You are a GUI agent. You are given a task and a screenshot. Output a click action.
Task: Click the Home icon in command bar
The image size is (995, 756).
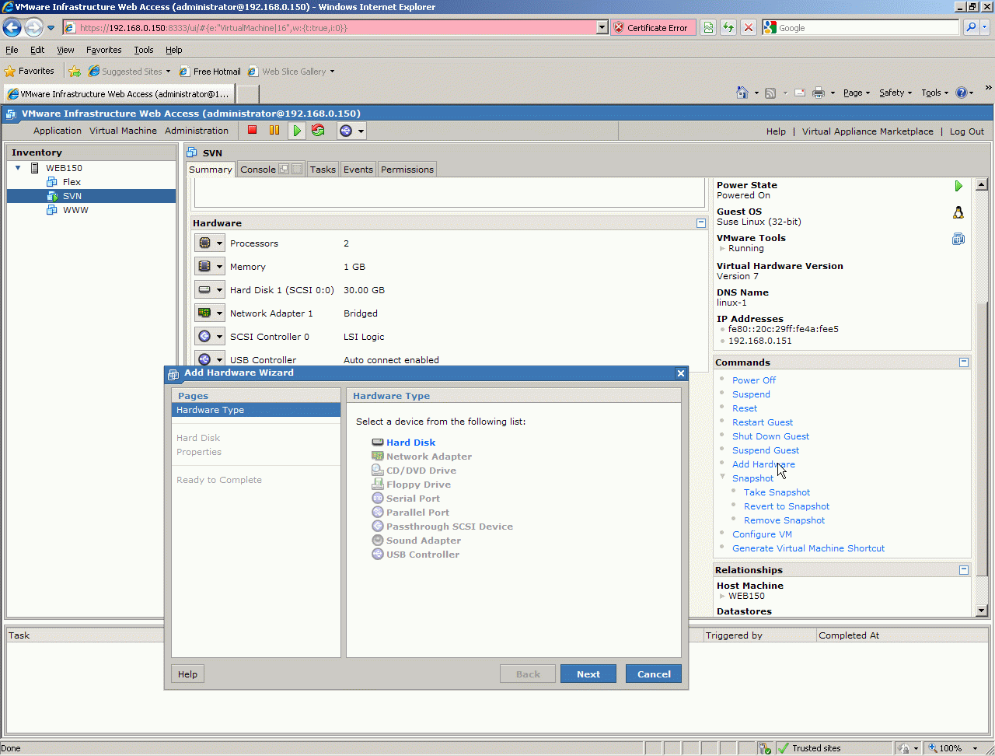point(742,93)
